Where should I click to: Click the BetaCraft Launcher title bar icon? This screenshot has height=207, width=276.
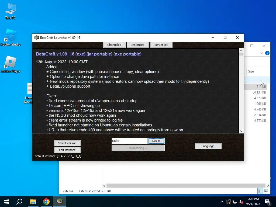(x=36, y=37)
